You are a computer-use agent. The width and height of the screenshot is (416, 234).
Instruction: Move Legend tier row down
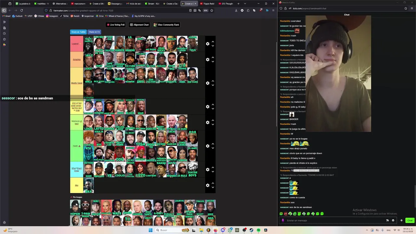pos(213,46)
